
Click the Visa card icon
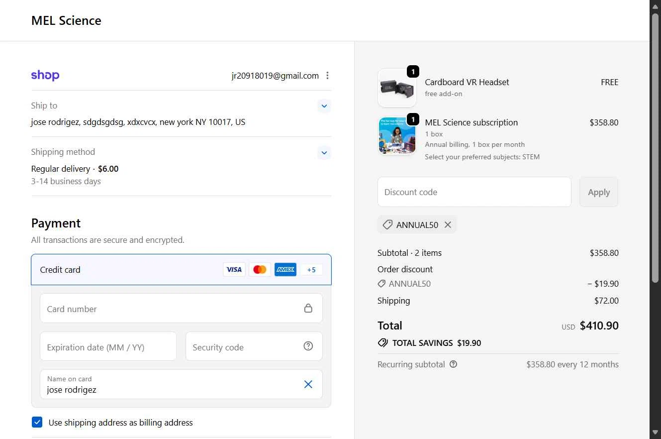click(234, 270)
